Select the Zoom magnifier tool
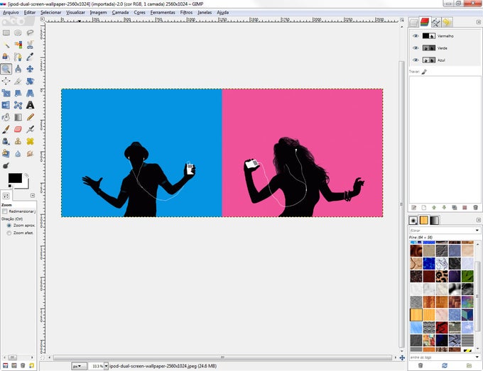The height and width of the screenshot is (371, 483). 6,69
